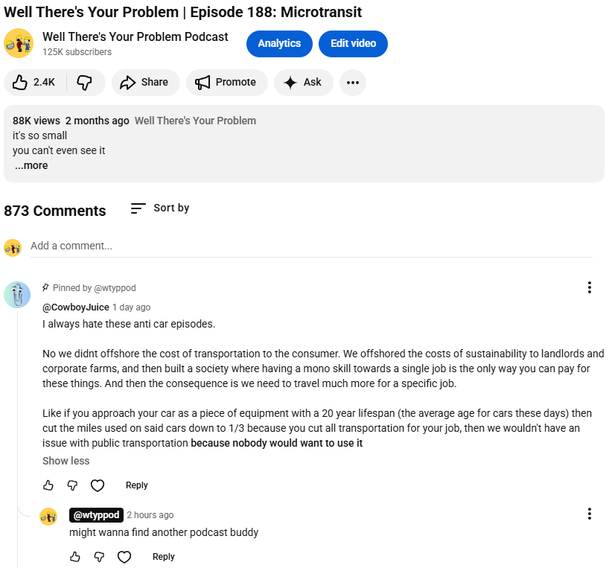Dislike the video with thumbs-down
This screenshot has width=609, height=568.
85,83
